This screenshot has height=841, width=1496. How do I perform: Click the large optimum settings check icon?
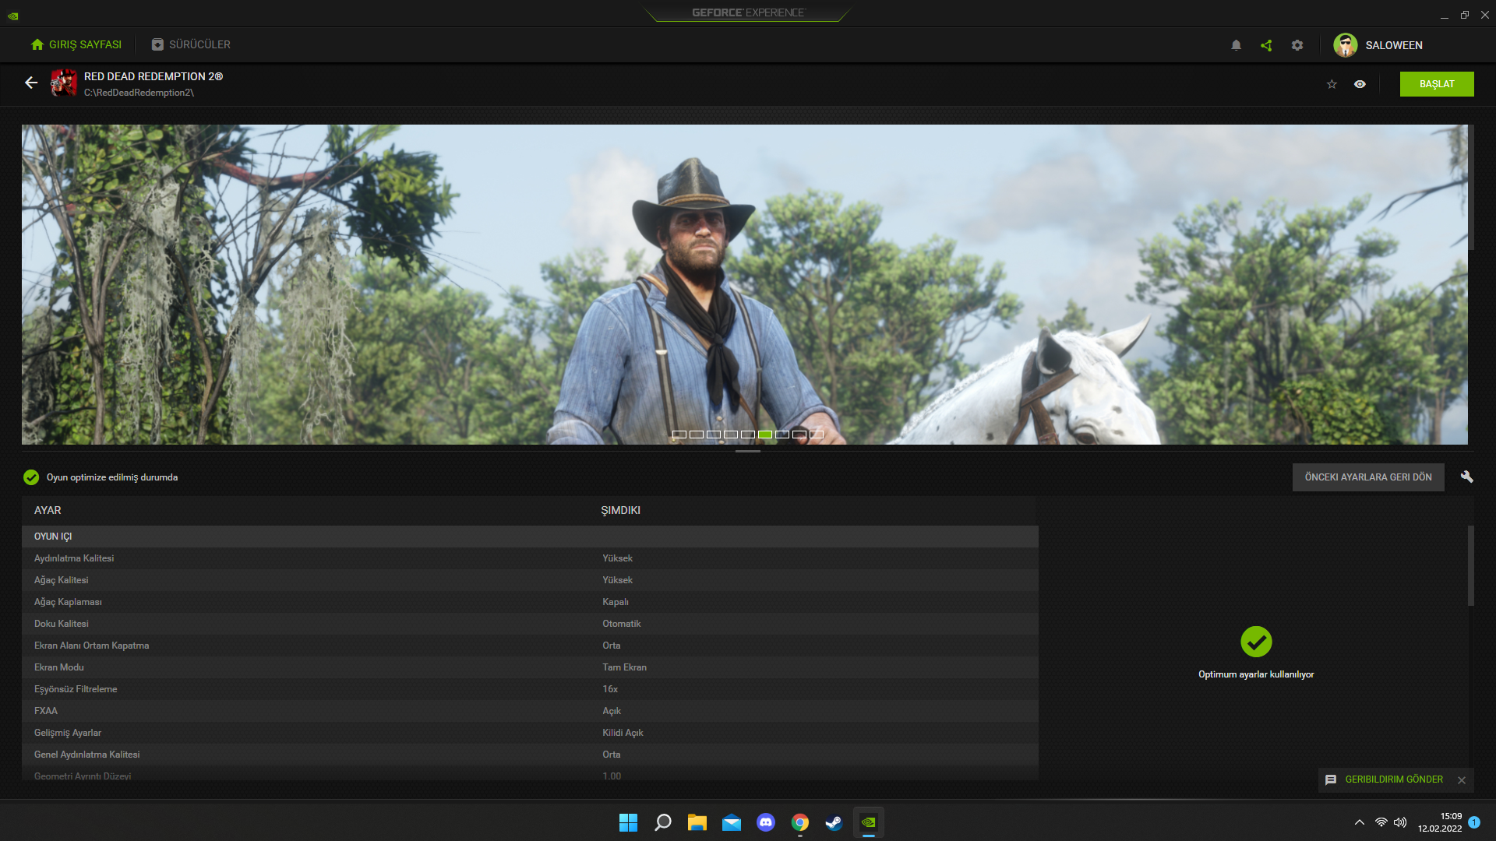[x=1256, y=642]
